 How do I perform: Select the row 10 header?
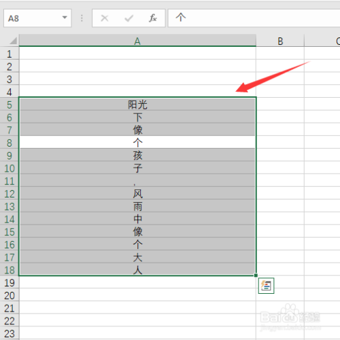[x=10, y=168]
